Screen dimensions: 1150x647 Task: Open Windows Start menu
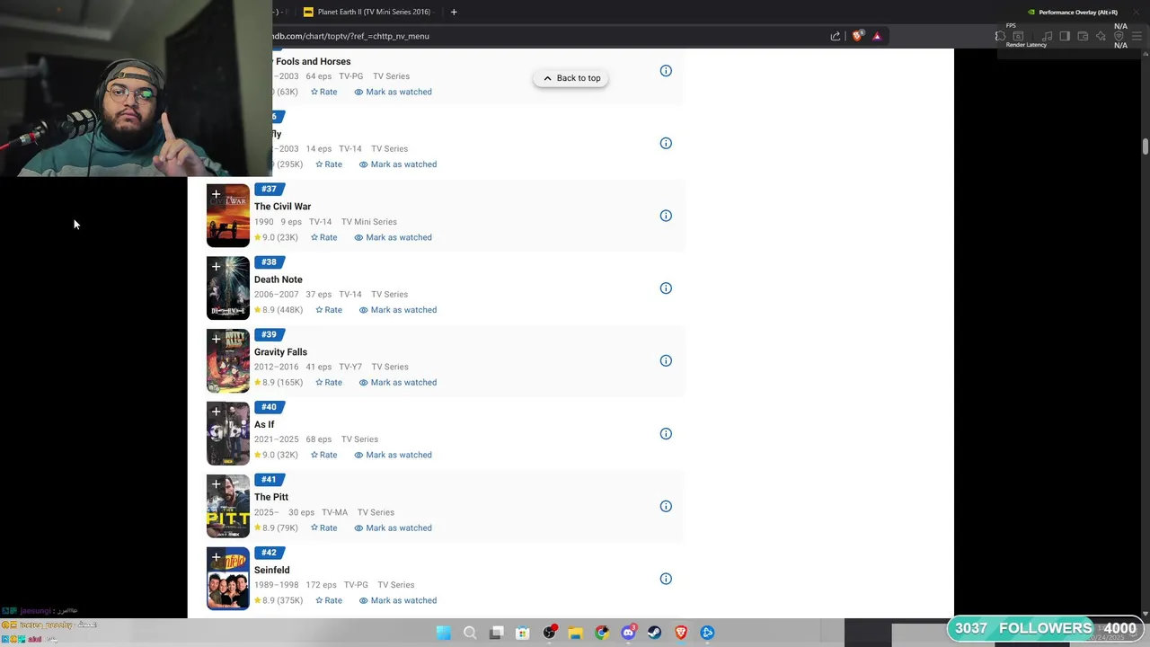pyautogui.click(x=444, y=633)
